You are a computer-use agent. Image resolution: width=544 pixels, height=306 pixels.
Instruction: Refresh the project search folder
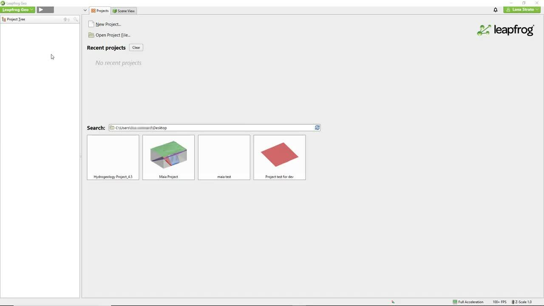pos(317,127)
